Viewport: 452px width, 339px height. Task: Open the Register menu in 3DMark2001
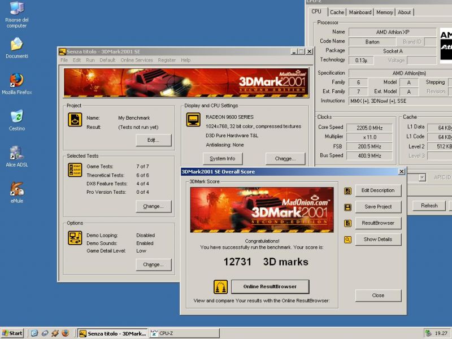(167, 60)
